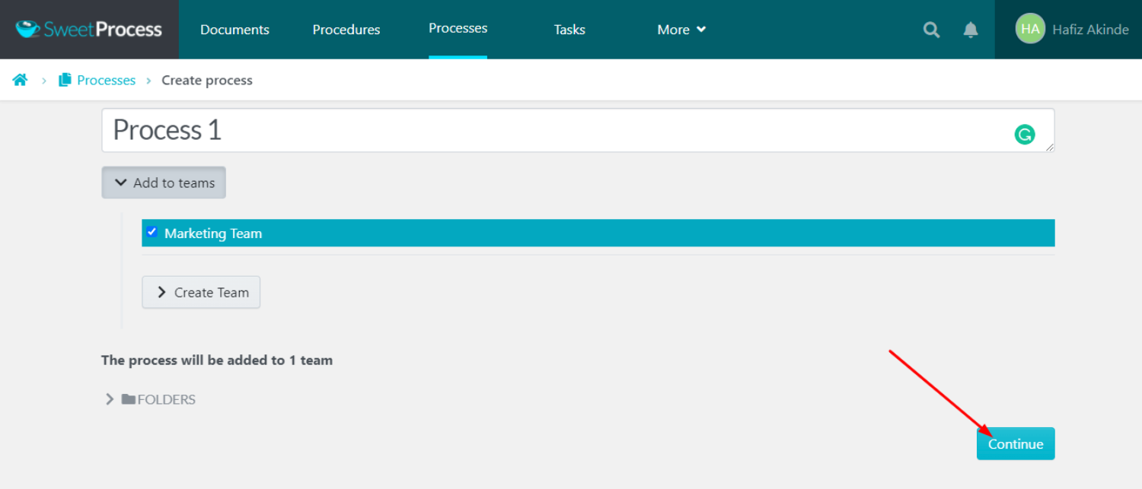
Task: Open the search magnifier icon
Action: click(931, 30)
